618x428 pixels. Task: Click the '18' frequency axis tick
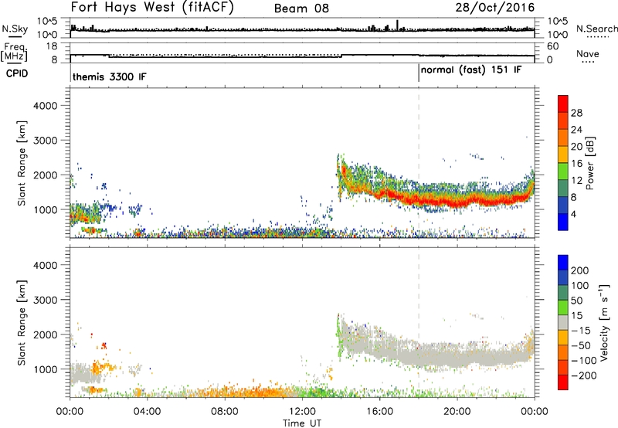[53, 46]
